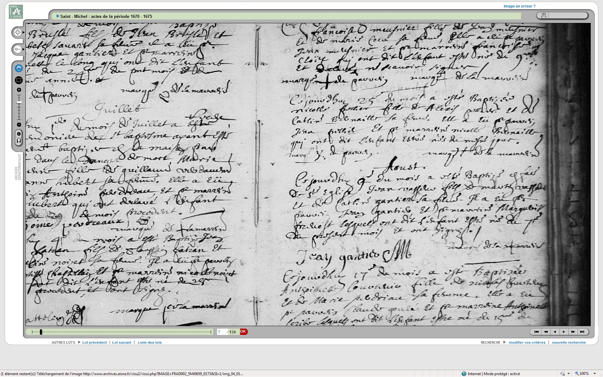Click the print icon button
The image size is (603, 377).
(x=544, y=15)
